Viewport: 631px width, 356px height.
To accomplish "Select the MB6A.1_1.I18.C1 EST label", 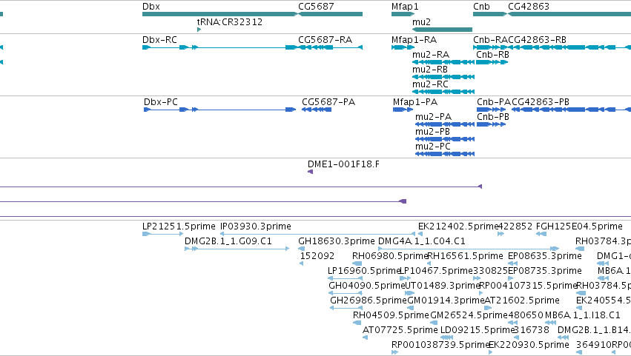I will [582, 316].
